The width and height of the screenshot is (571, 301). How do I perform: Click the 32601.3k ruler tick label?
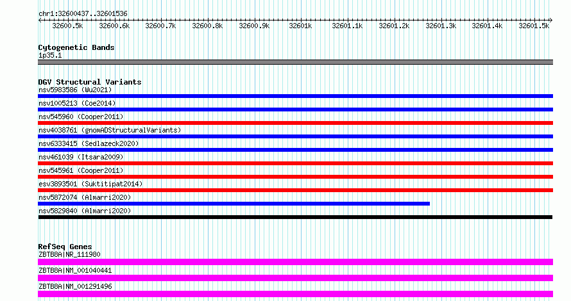441,26
